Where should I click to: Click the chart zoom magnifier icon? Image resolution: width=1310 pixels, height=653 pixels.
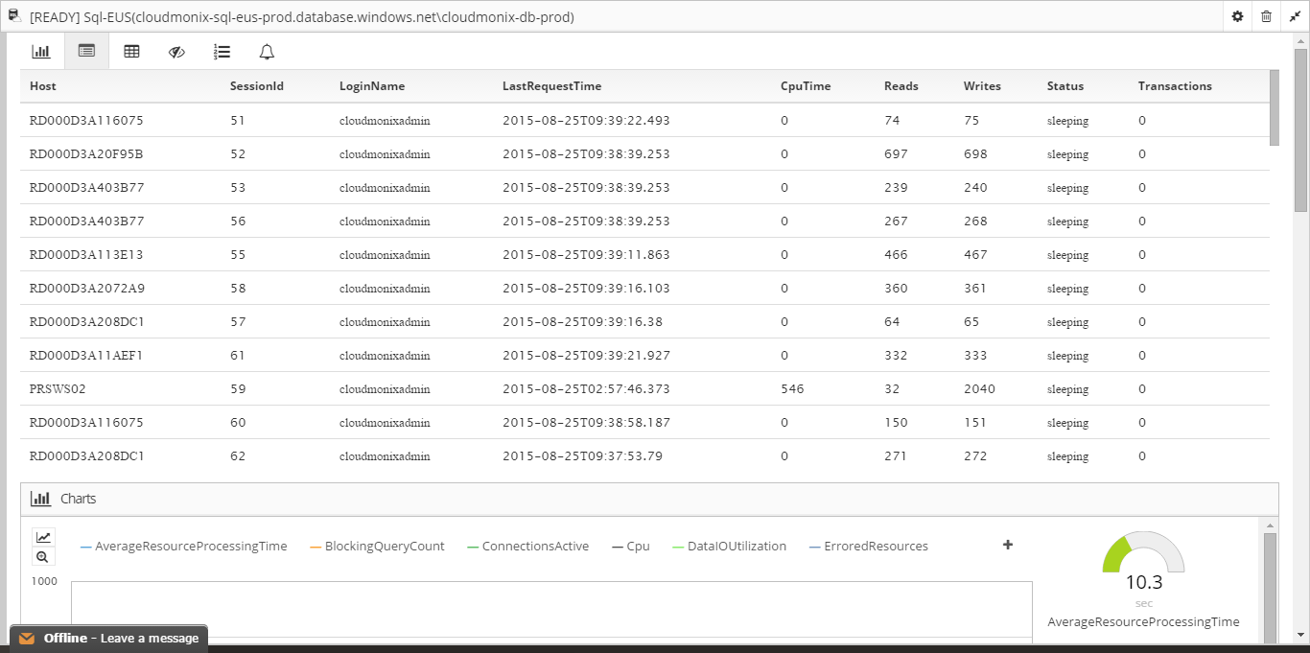tap(43, 556)
